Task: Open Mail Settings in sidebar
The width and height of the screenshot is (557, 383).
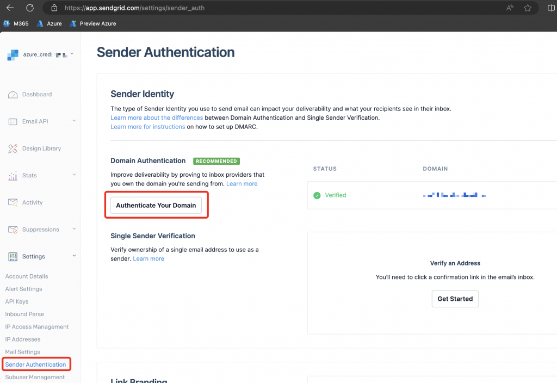Action: [x=22, y=352]
